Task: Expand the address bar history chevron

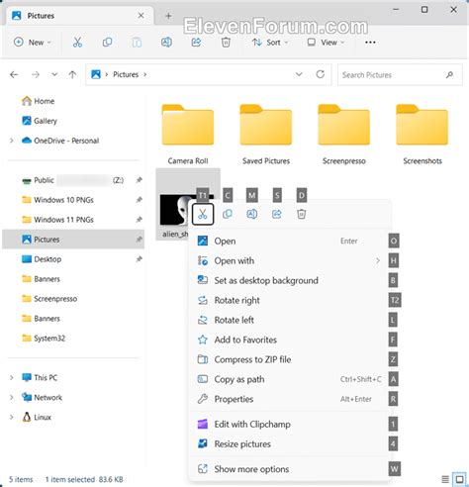Action: (x=299, y=74)
